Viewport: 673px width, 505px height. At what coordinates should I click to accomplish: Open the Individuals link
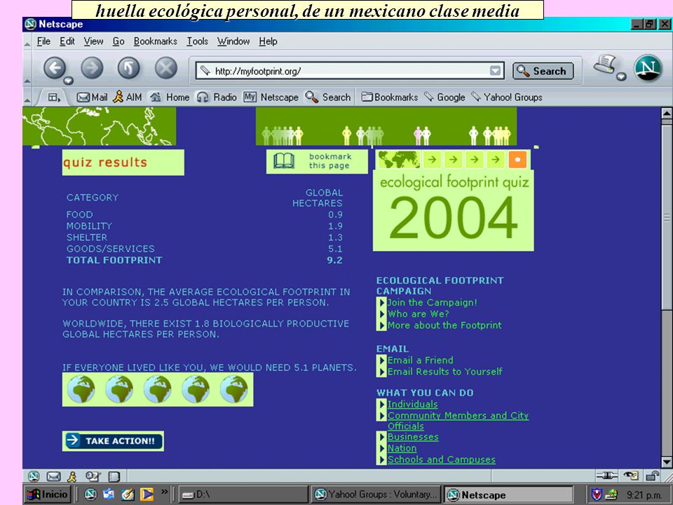(412, 404)
